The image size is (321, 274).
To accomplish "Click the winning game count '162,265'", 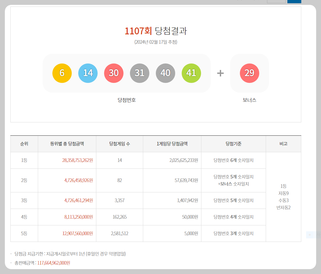I will (x=120, y=217).
